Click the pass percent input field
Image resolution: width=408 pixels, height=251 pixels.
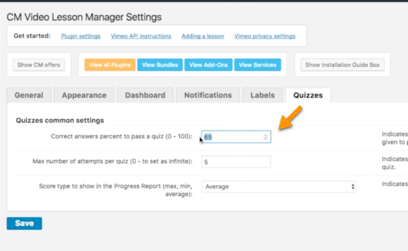coord(232,137)
